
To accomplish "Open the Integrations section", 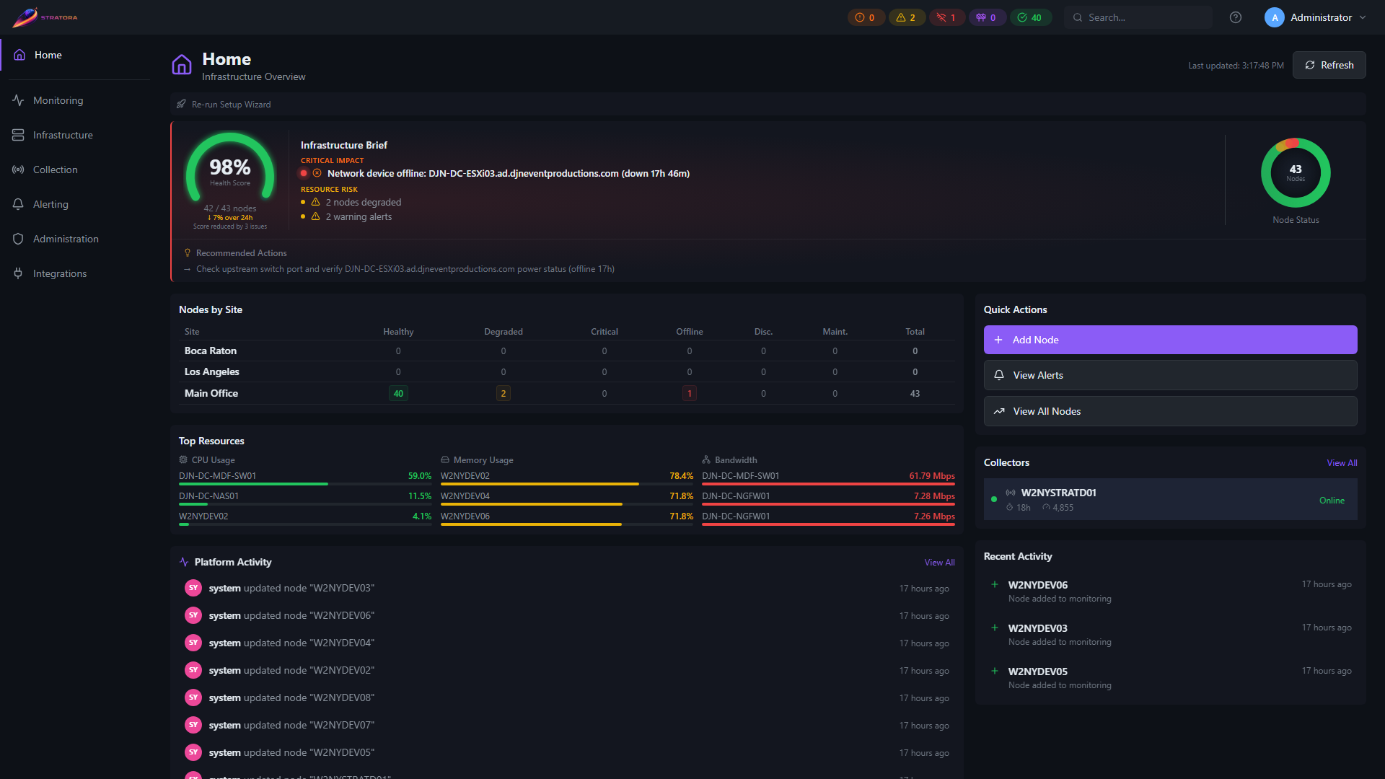I will pyautogui.click(x=75, y=273).
